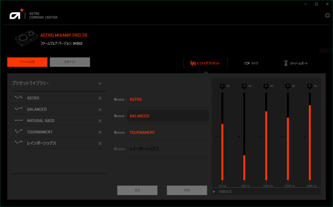Viewport: 333px width, 207px height.
Task: Click the EQ 03 slot icon
Action: (116, 132)
